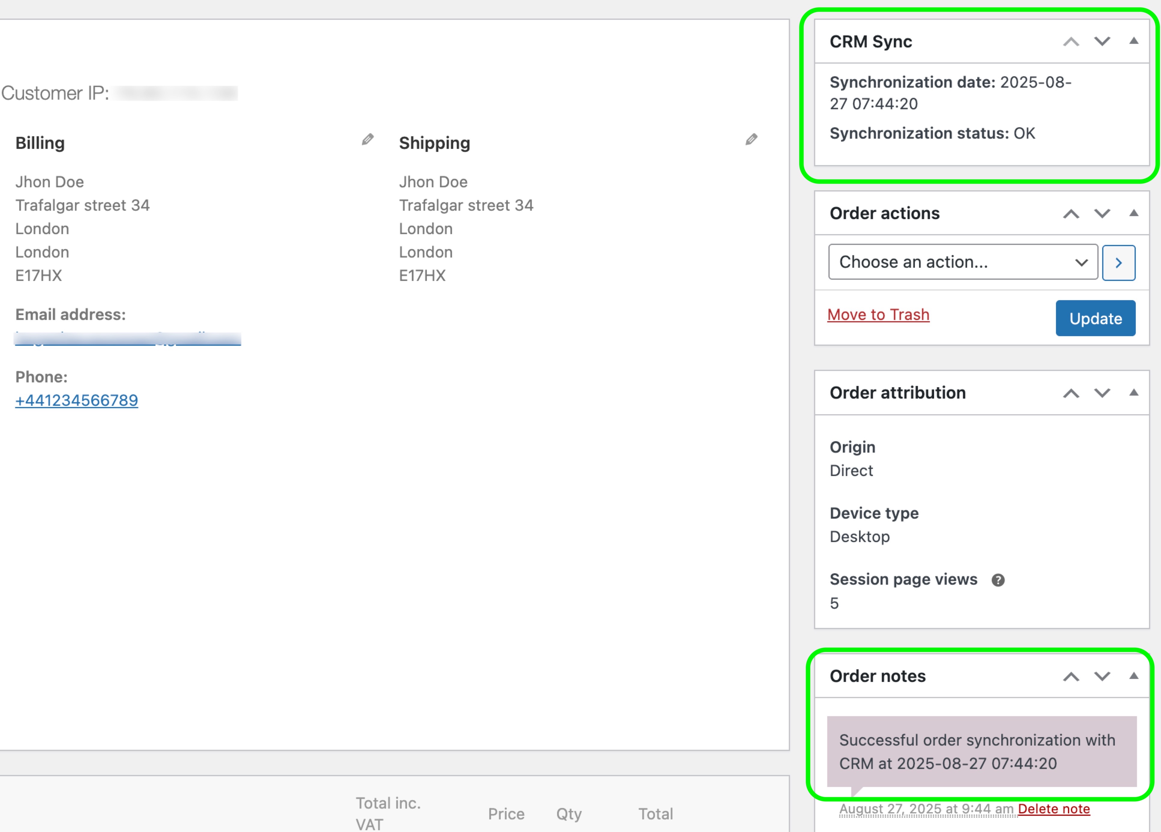
Task: Click Delete note link
Action: point(1054,809)
